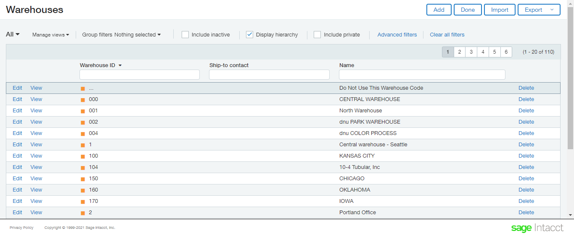This screenshot has width=574, height=236.
Task: Click orange icon beside Portland Office warehouse
Action: 83,213
